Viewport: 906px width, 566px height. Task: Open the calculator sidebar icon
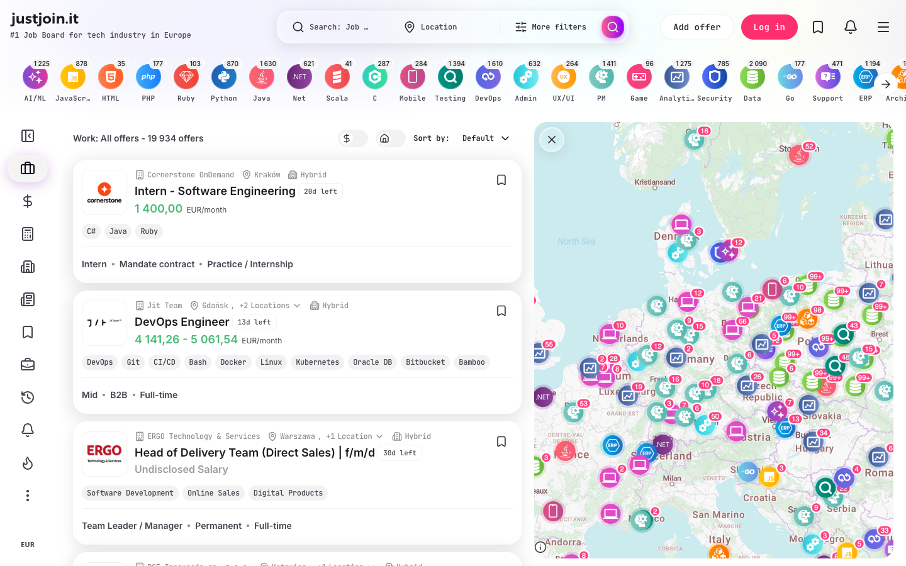click(28, 234)
